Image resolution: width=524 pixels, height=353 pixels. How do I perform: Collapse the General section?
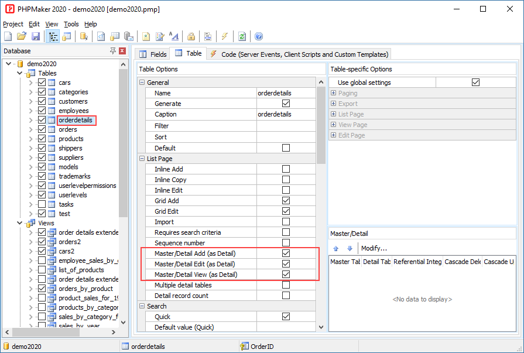coord(142,83)
